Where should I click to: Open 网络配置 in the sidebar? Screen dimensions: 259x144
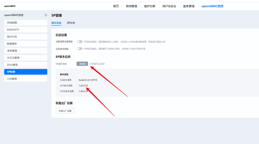pos(25,23)
